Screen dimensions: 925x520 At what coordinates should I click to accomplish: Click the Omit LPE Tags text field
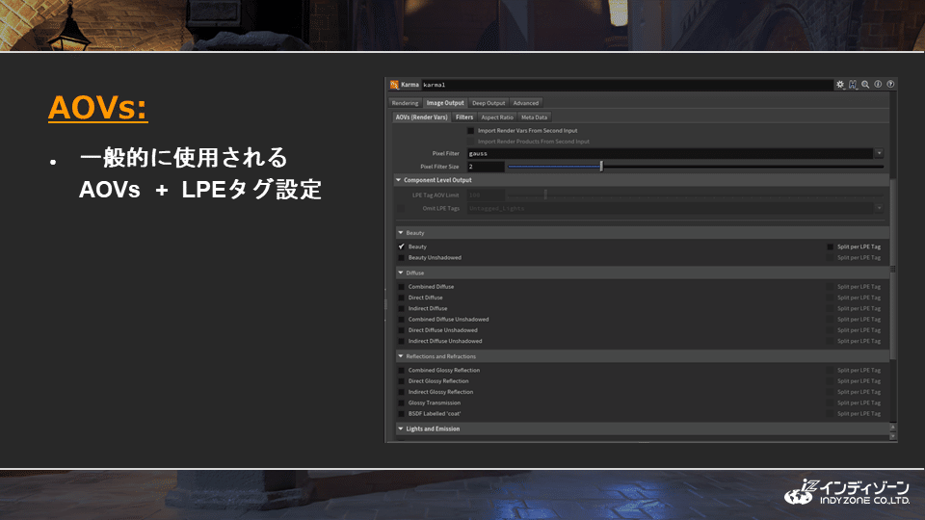671,208
